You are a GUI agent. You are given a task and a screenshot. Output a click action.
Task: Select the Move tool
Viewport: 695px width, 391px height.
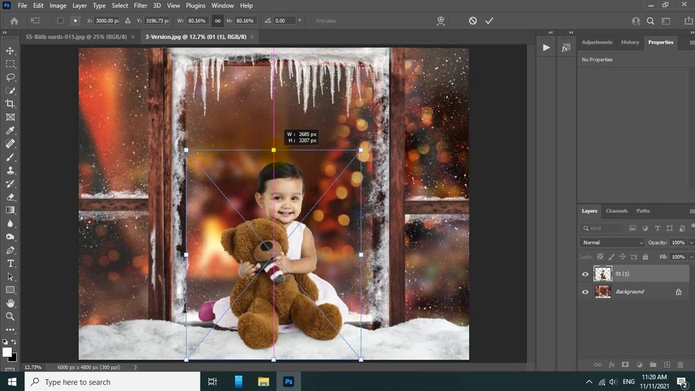coord(10,51)
